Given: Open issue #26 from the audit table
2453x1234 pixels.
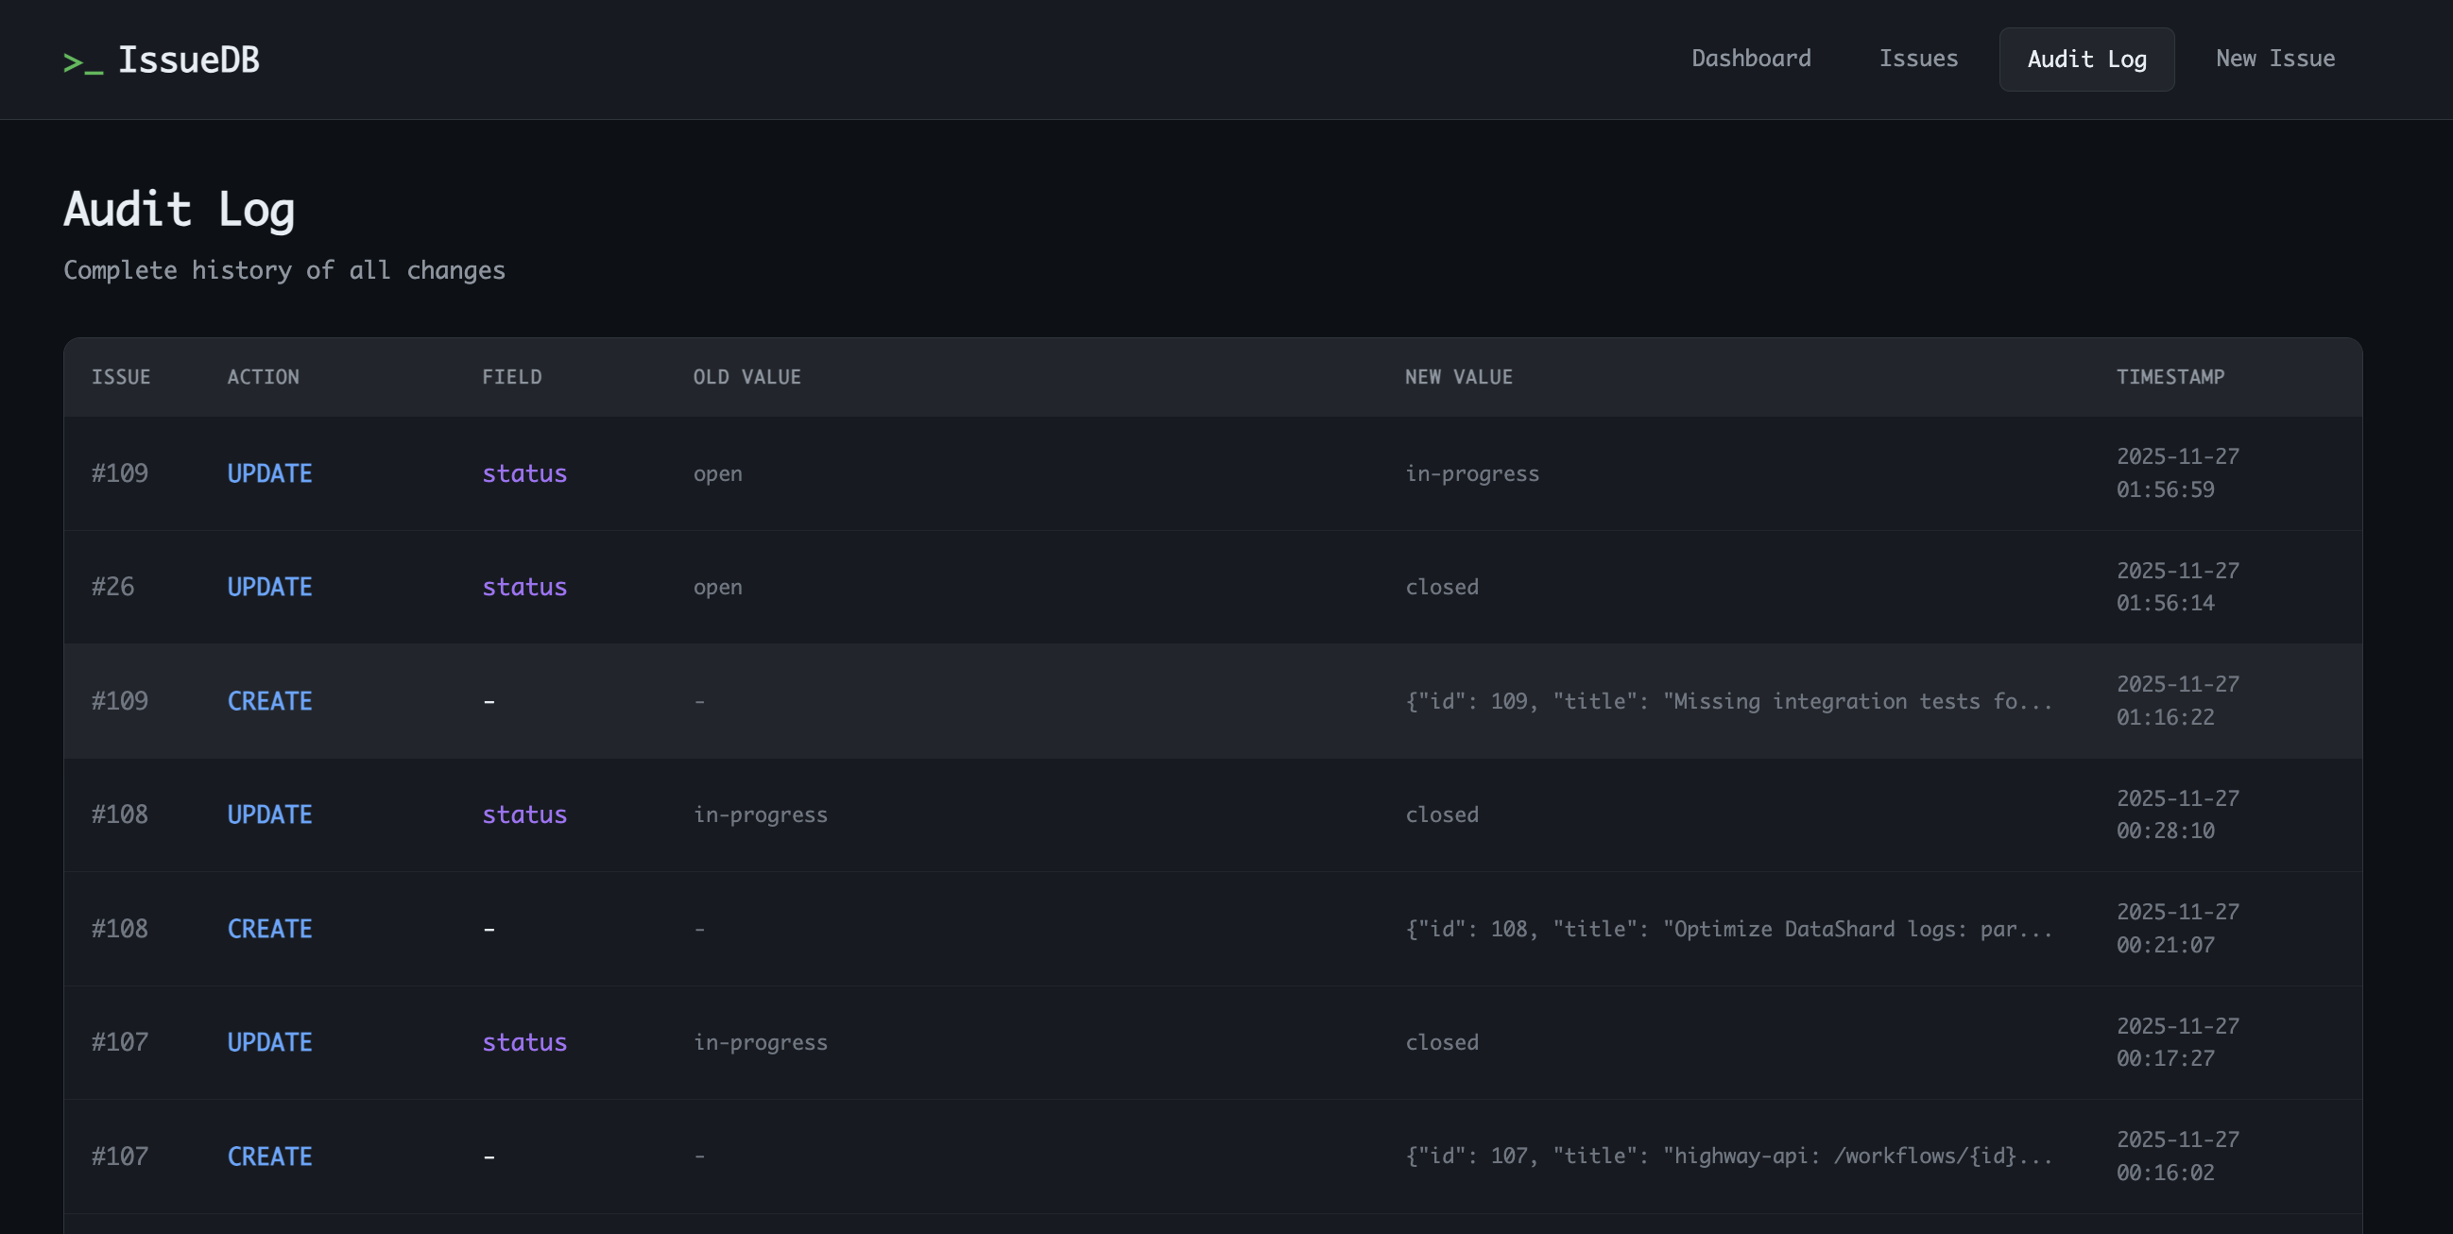Looking at the screenshot, I should click(112, 587).
